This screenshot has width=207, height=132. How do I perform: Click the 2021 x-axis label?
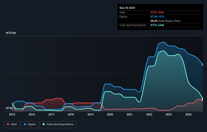point(130,114)
